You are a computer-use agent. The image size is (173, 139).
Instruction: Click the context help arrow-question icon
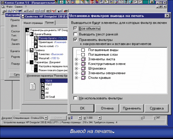pyautogui.click(x=60, y=11)
